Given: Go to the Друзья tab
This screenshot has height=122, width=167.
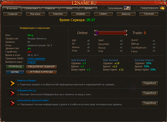Looking at the screenshot, I should [x=88, y=9].
